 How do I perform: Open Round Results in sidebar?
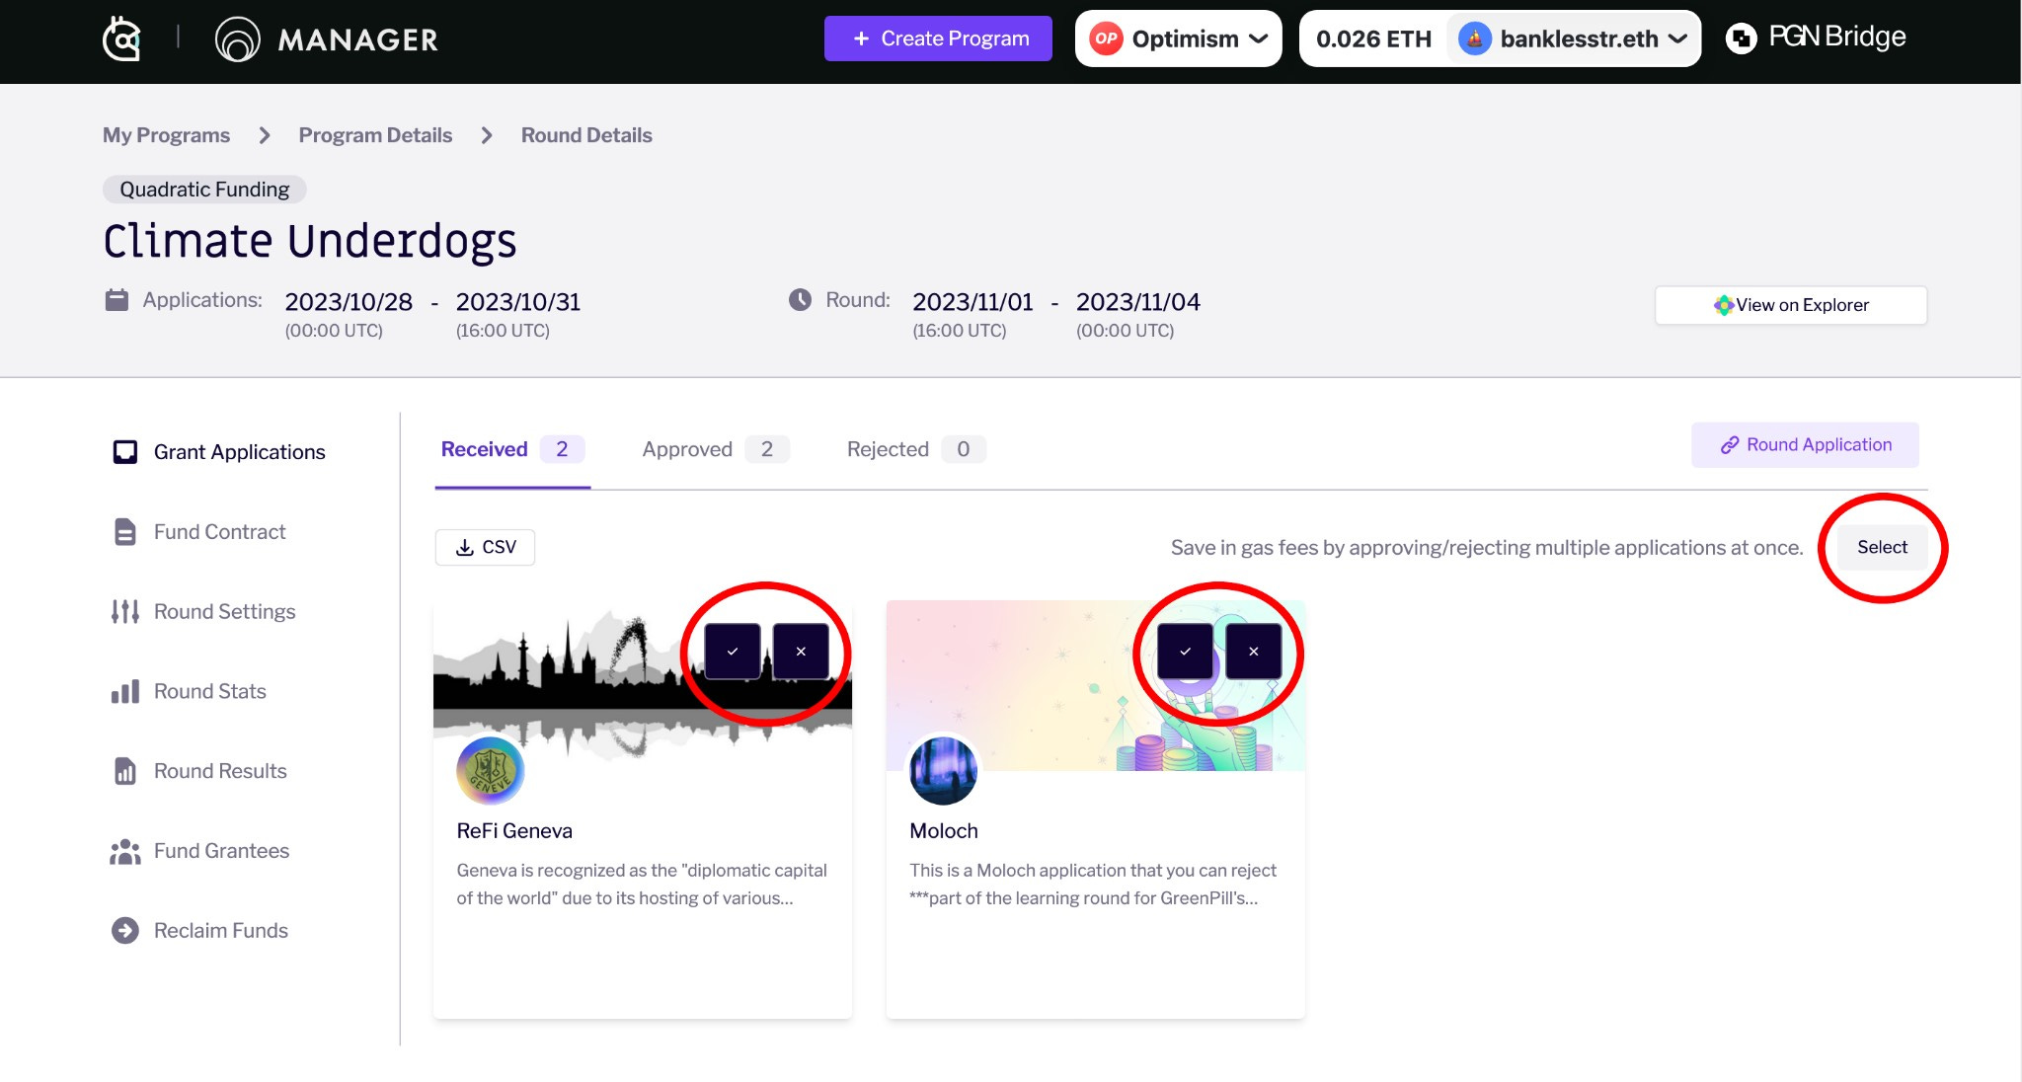[x=199, y=771]
